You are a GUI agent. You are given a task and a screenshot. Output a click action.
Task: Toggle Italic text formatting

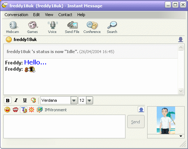click(16, 100)
